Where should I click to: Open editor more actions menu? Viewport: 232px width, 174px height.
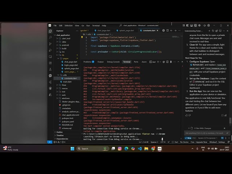[x=179, y=30]
